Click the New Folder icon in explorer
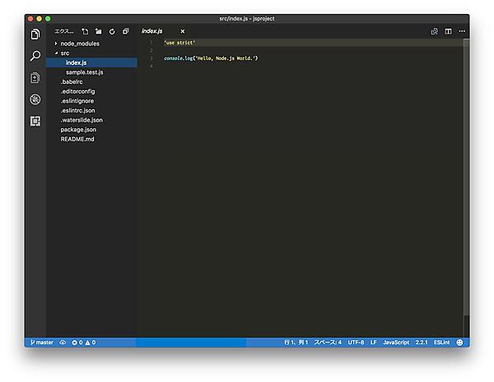The width and height of the screenshot is (494, 382). (x=98, y=31)
